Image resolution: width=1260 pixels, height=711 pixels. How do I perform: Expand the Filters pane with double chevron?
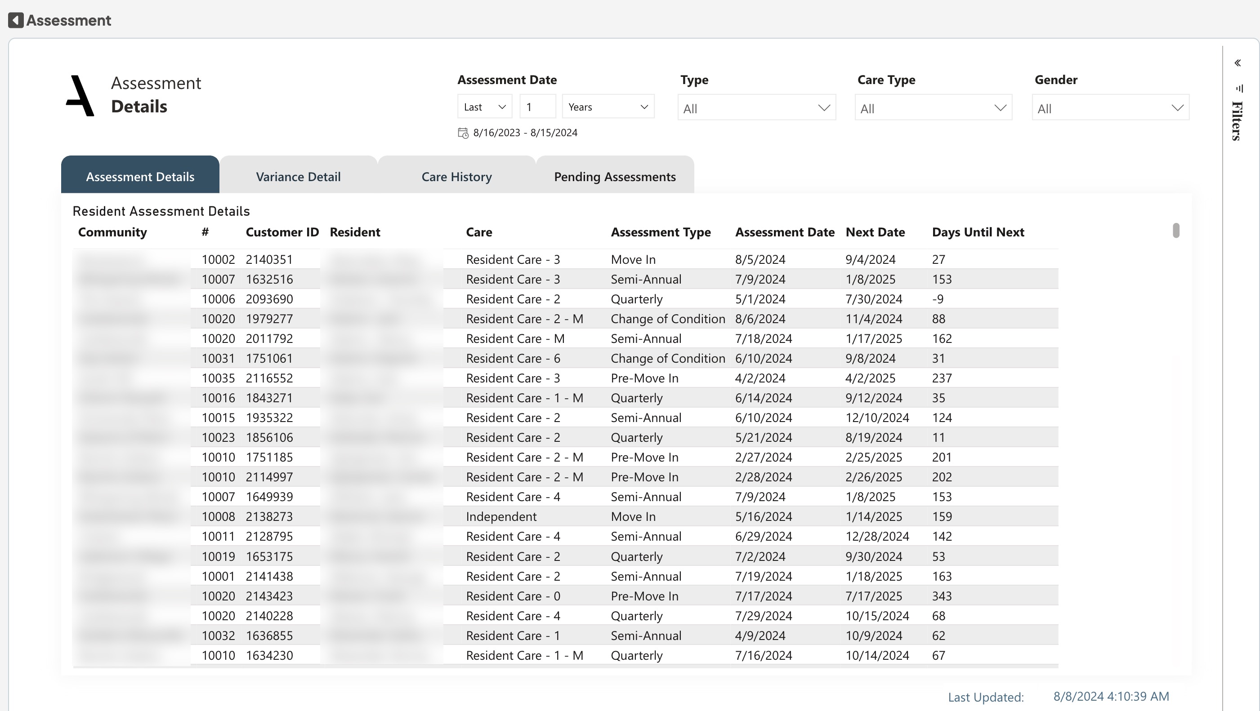pyautogui.click(x=1237, y=63)
